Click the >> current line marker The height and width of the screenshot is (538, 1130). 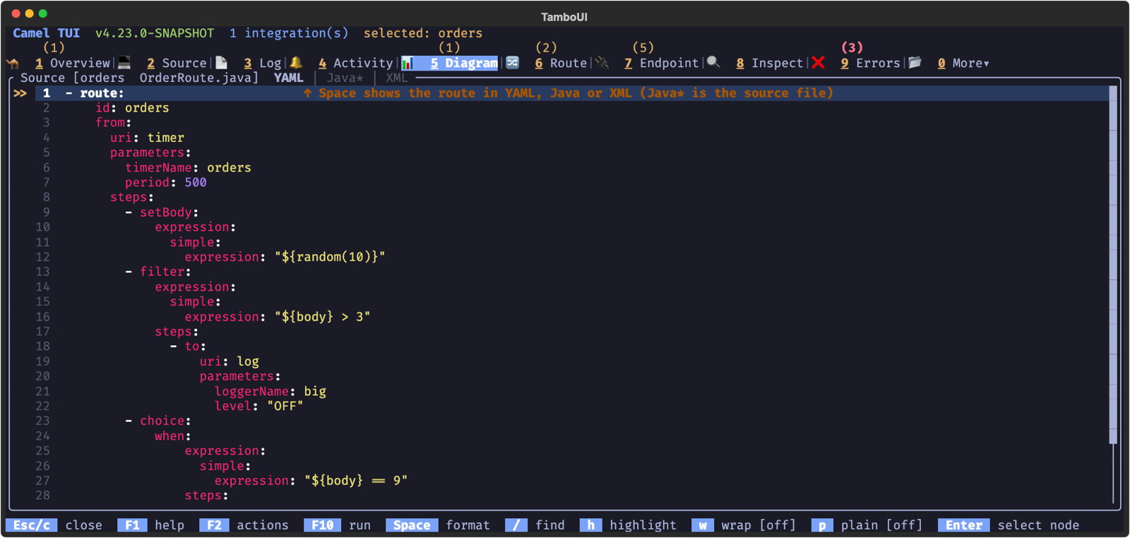point(20,92)
